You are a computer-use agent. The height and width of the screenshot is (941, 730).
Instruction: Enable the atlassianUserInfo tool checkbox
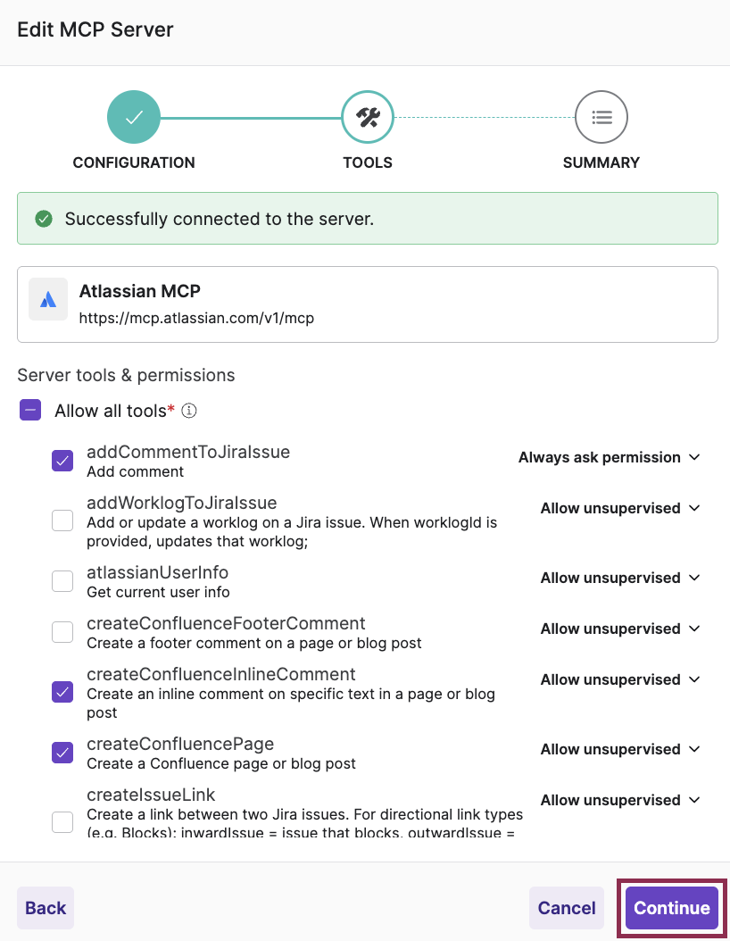point(62,580)
